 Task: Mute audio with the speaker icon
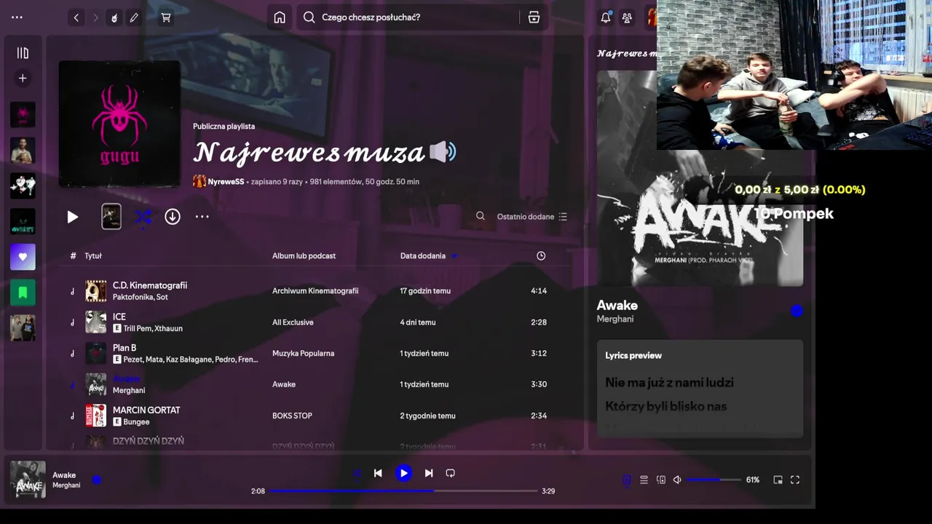coord(677,480)
